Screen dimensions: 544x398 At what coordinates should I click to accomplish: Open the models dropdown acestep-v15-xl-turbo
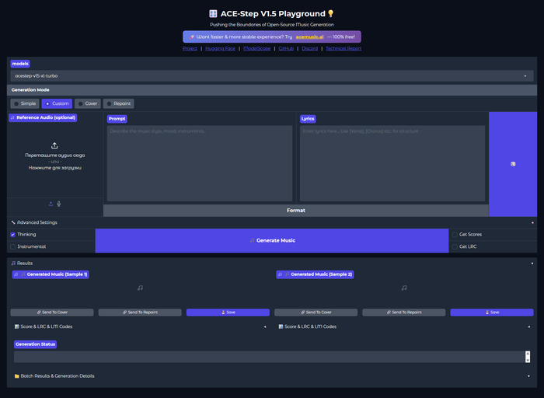272,76
